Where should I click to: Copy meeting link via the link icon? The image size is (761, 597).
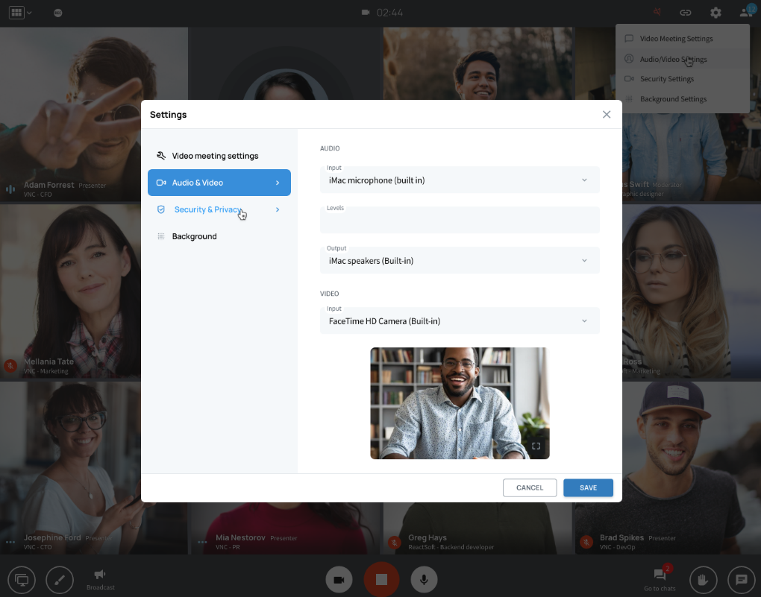tap(686, 13)
